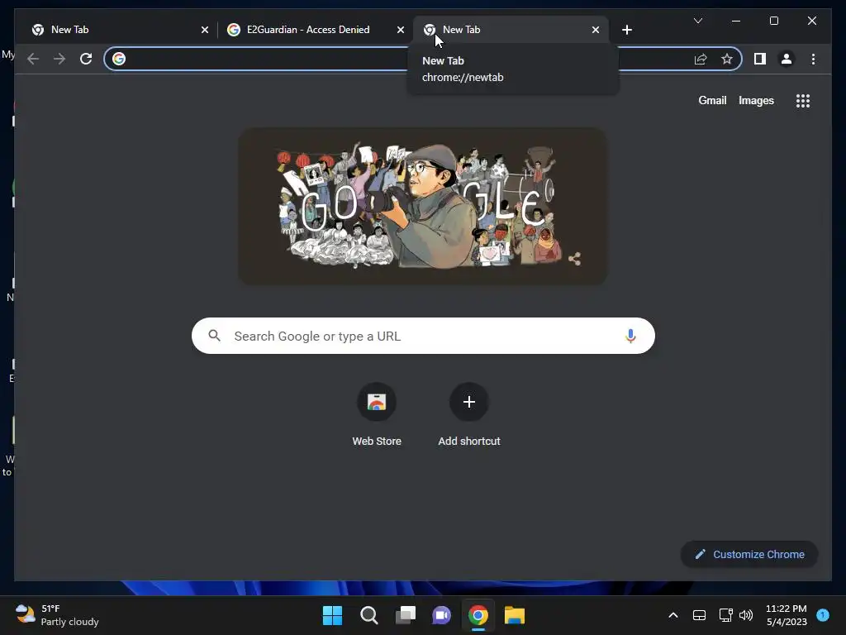This screenshot has height=635, width=846.
Task: Open the profile avatar menu
Action: click(x=787, y=59)
